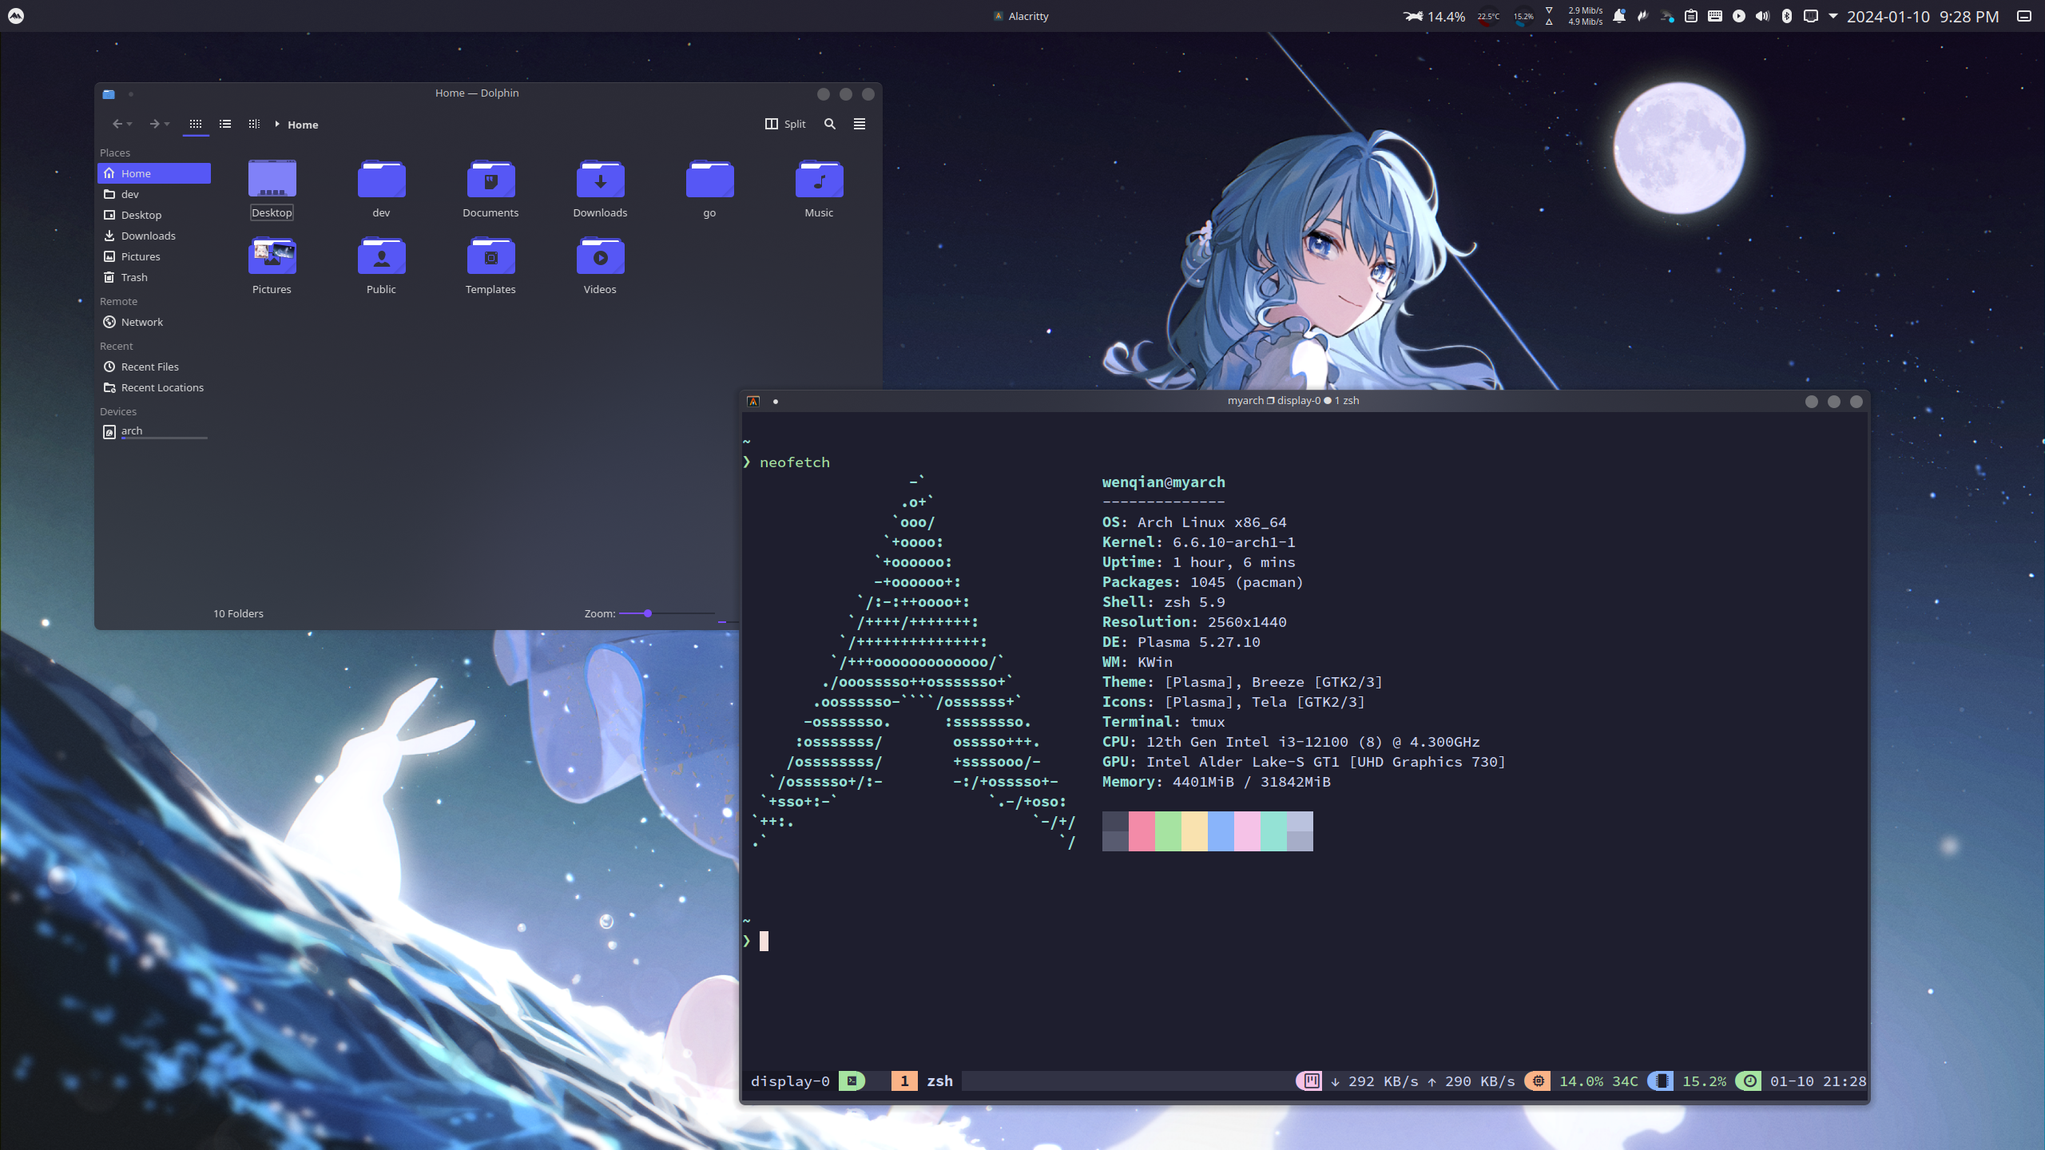
Task: Open the Music folder icon
Action: coord(819,180)
